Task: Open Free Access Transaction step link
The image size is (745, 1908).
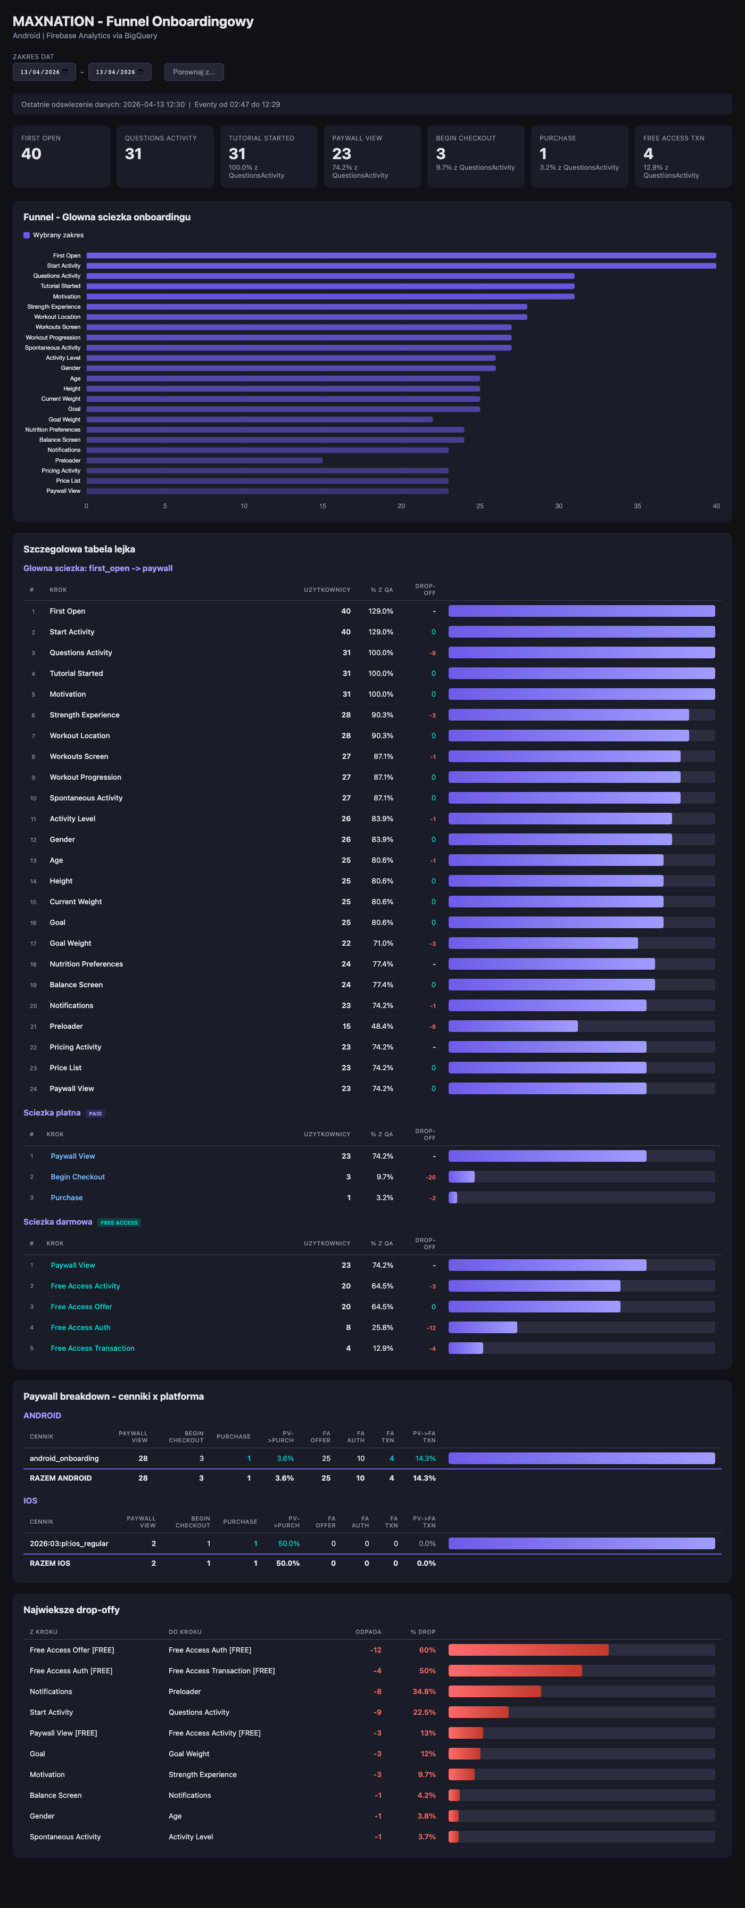Action: tap(93, 1348)
